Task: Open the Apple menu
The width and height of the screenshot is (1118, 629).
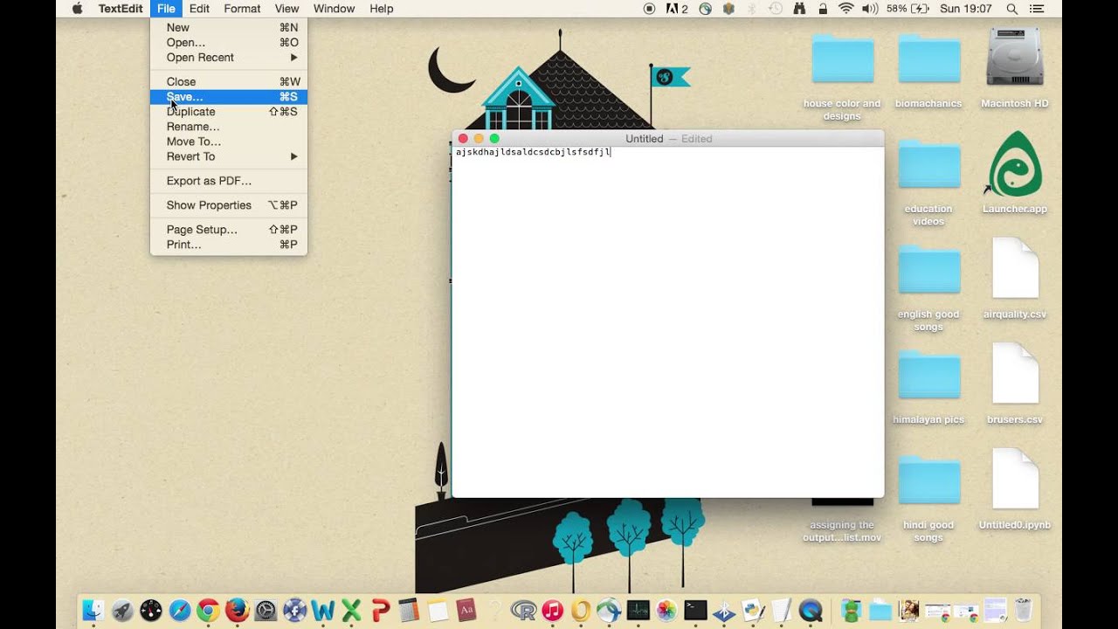Action: pos(77,9)
